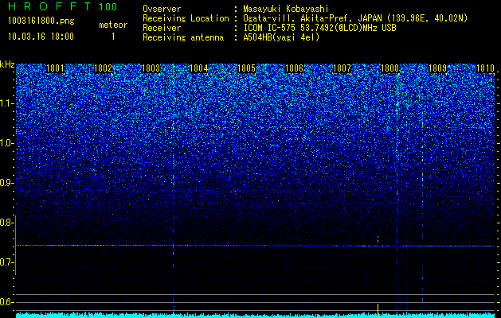The width and height of the screenshot is (501, 318).
Task: Click the meteor echo dot near 1808
Action: click(x=378, y=239)
